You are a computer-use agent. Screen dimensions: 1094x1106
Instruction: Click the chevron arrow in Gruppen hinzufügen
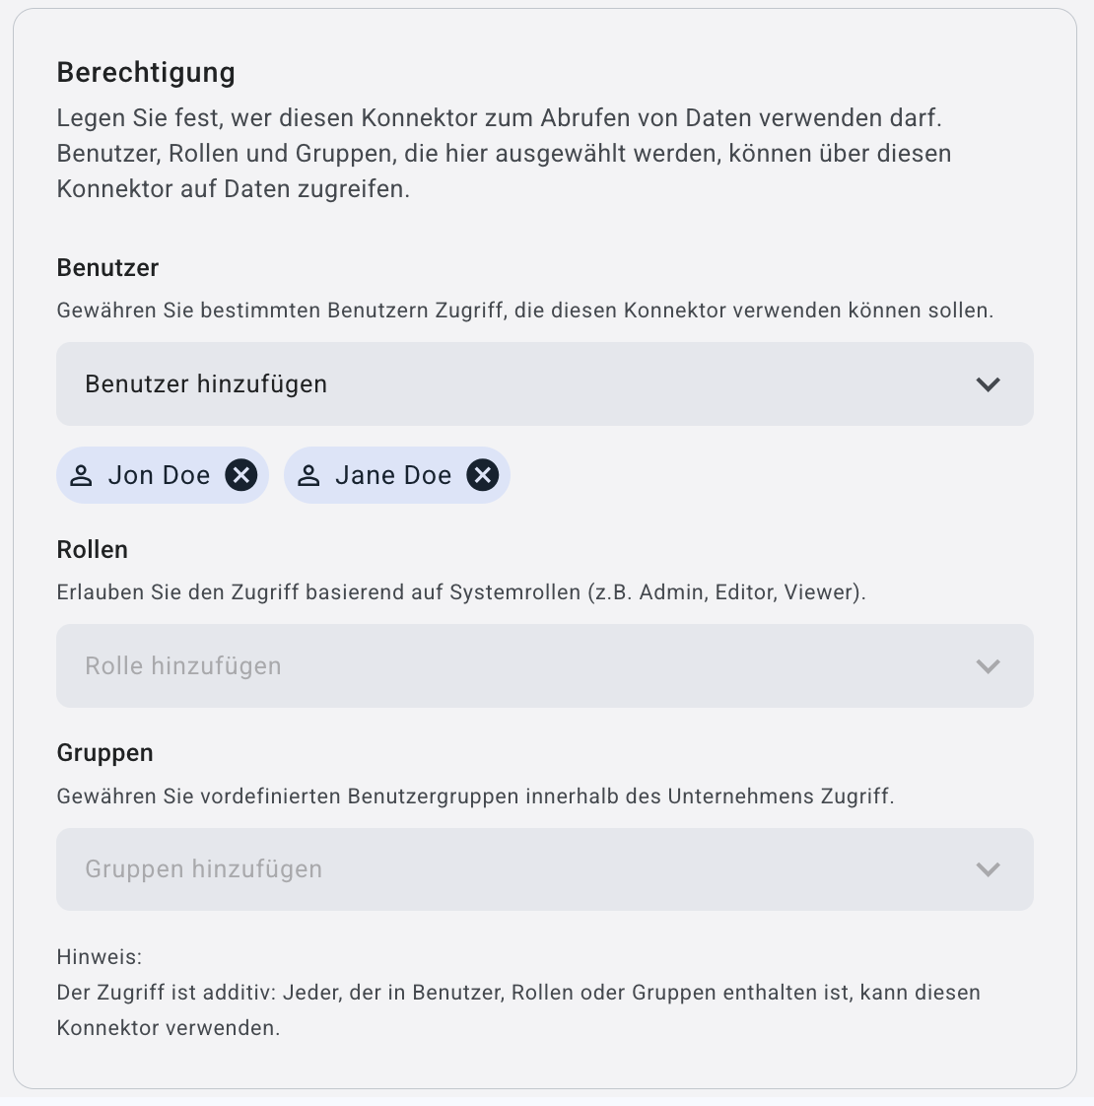point(988,869)
